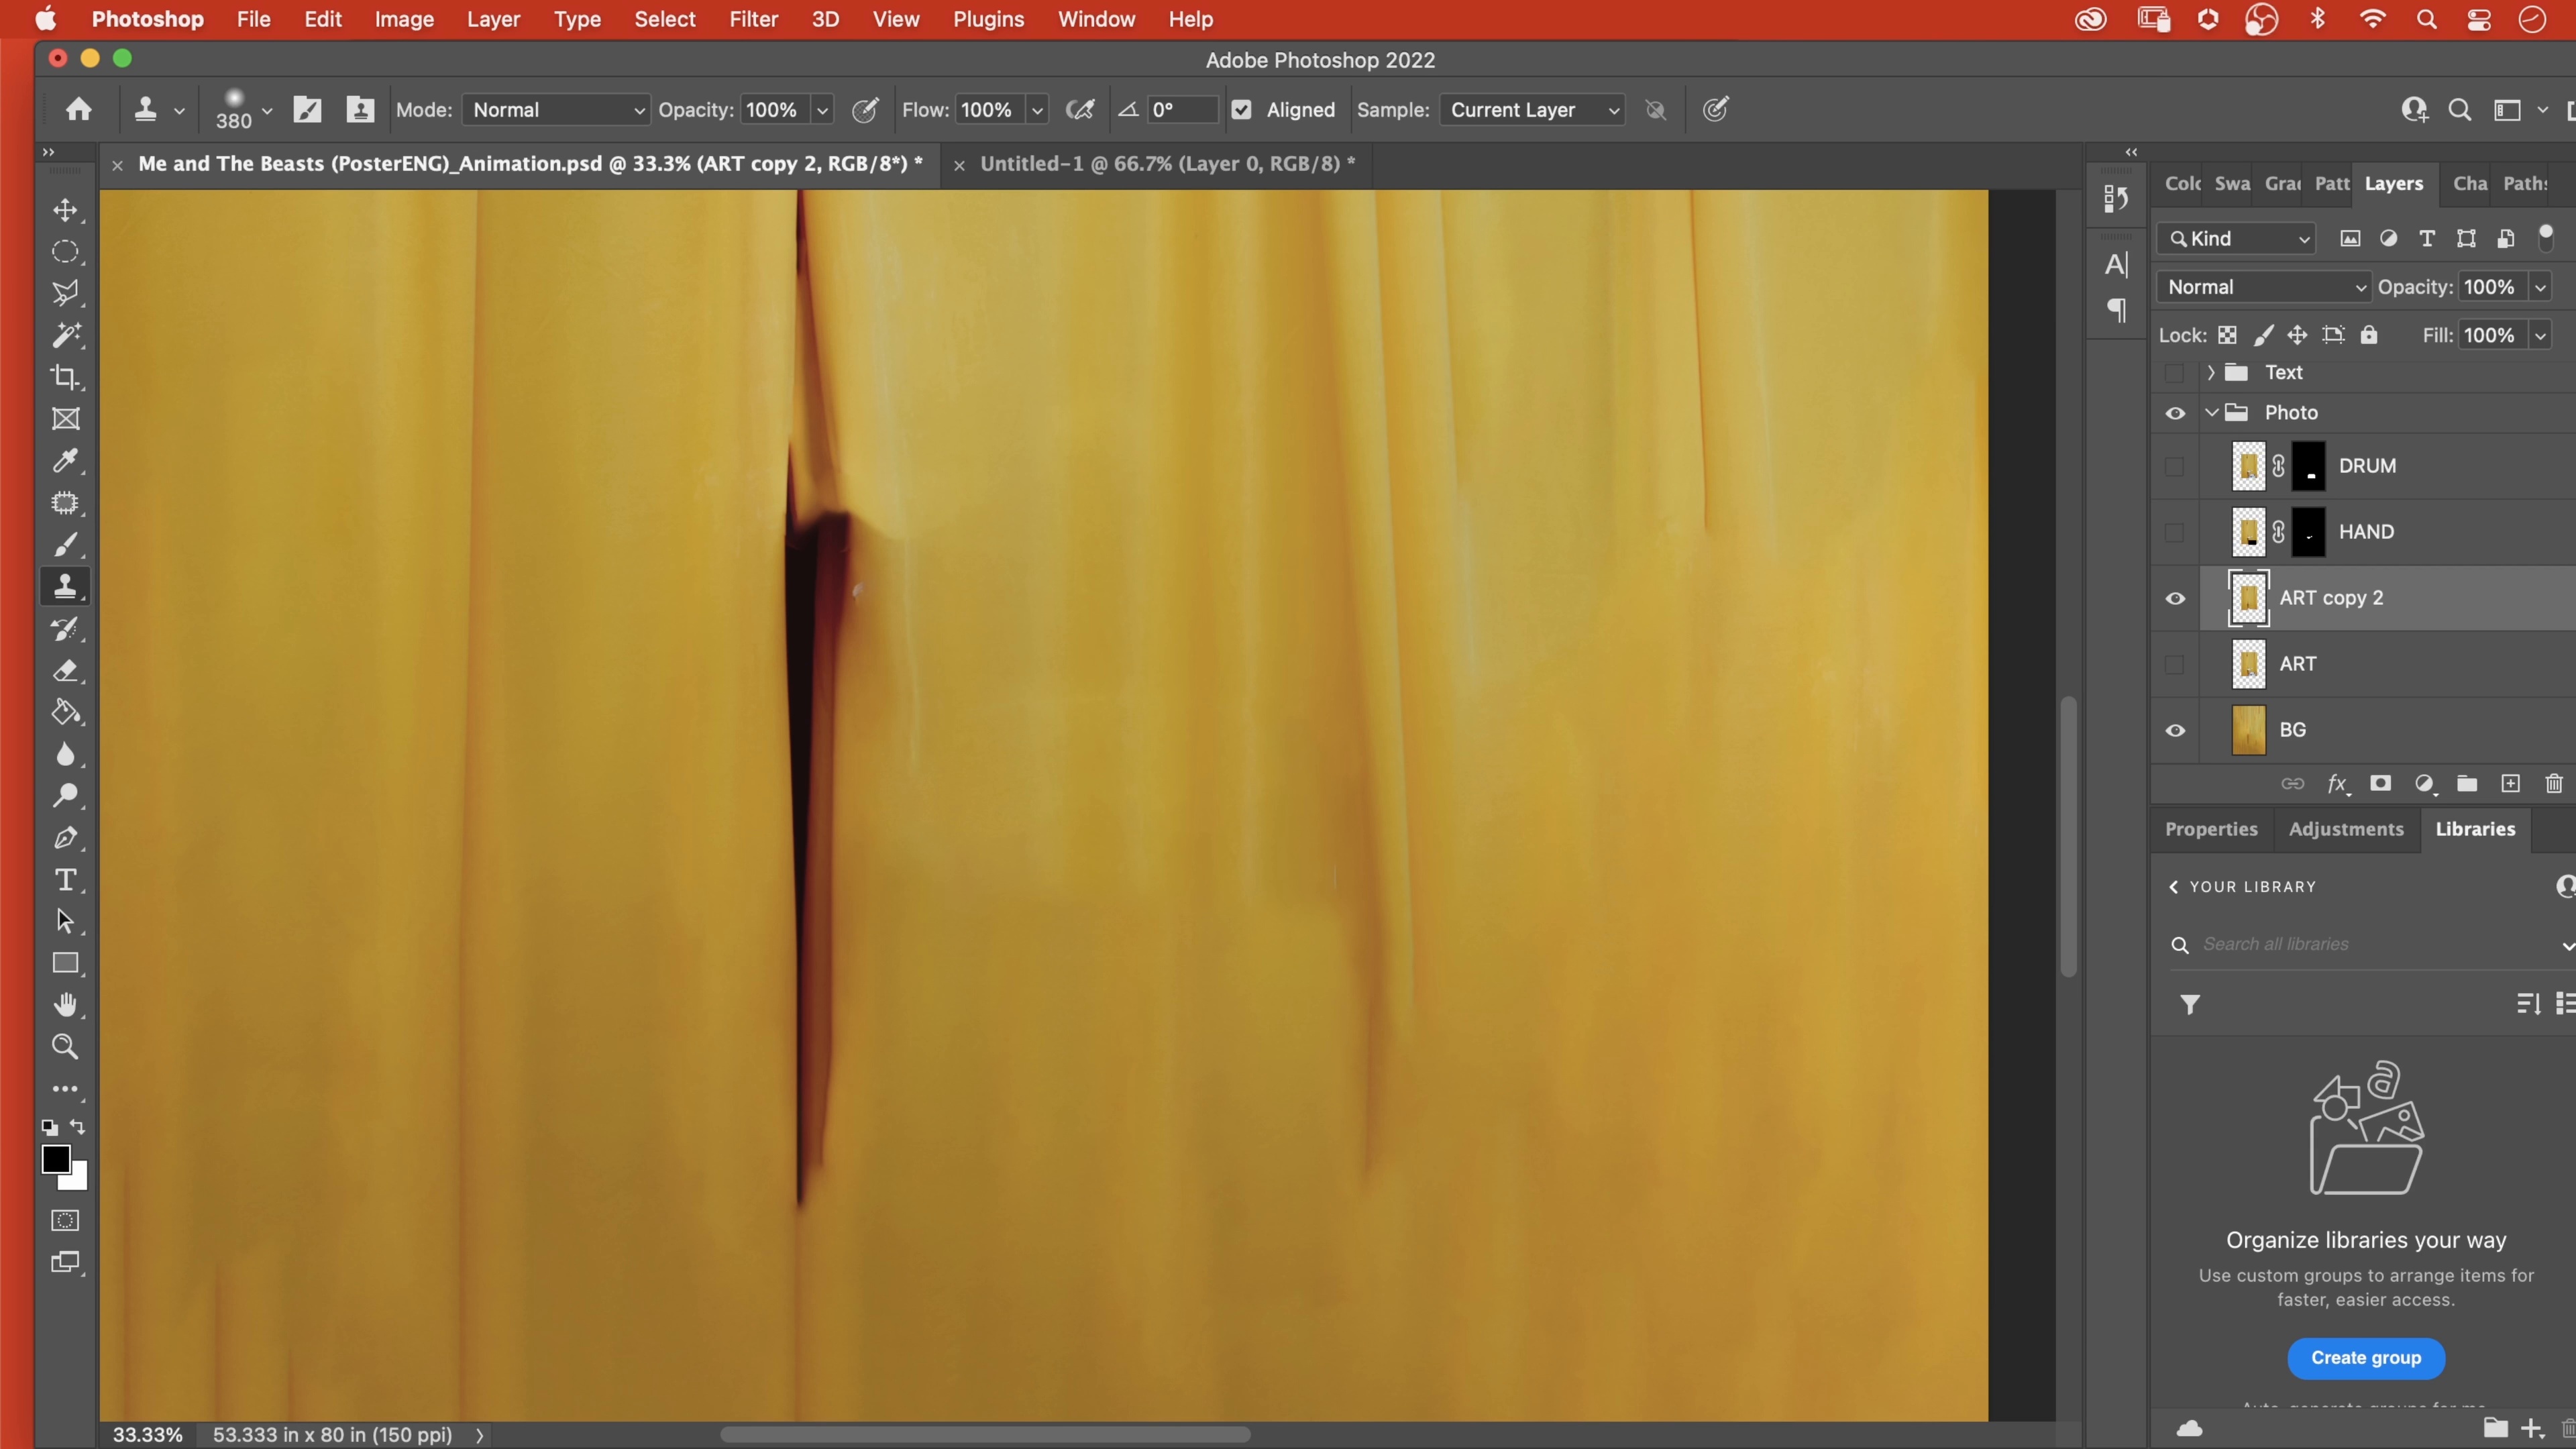Image resolution: width=2576 pixels, height=1449 pixels.
Task: Add layer mask icon in Layers panel
Action: pos(2380,784)
